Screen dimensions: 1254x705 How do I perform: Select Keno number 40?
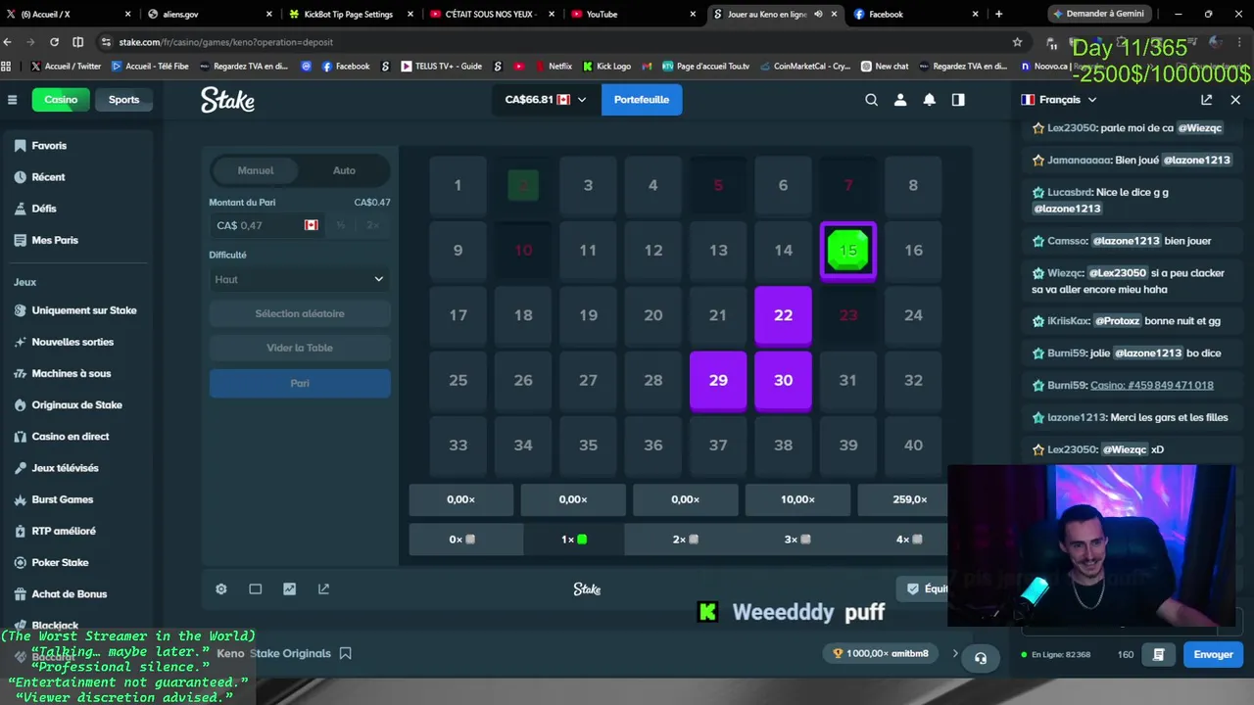coord(913,446)
